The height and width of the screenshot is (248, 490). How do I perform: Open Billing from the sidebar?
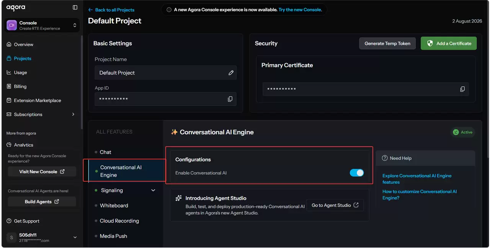coord(20,87)
